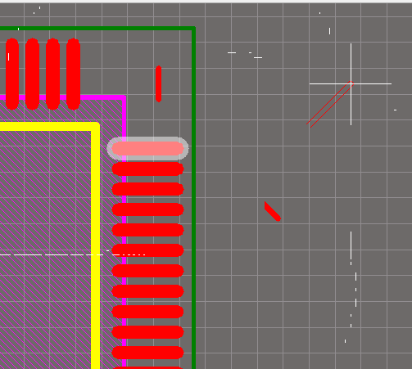
Task: Click the short diagonal red trace segment
Action: point(273,212)
